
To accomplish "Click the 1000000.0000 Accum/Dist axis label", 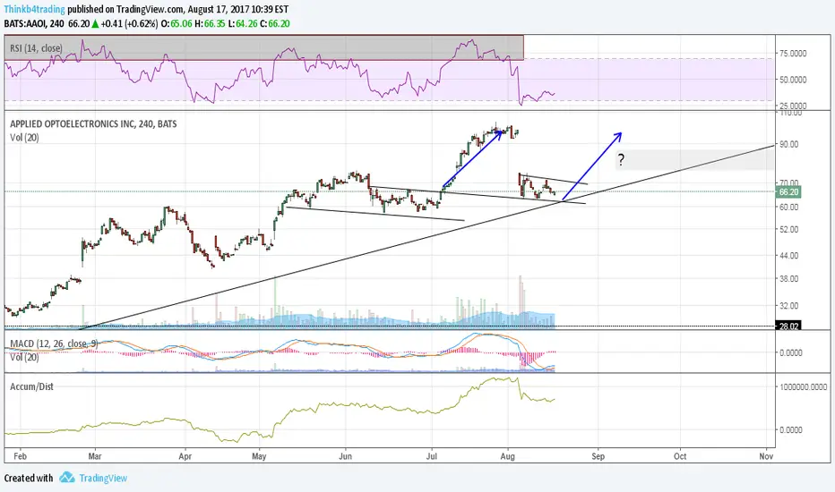I will point(803,387).
